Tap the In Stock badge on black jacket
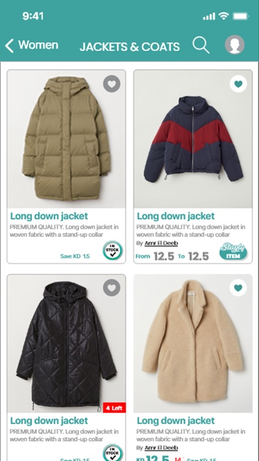Image resolution: width=259 pixels, height=461 pixels. (113, 453)
